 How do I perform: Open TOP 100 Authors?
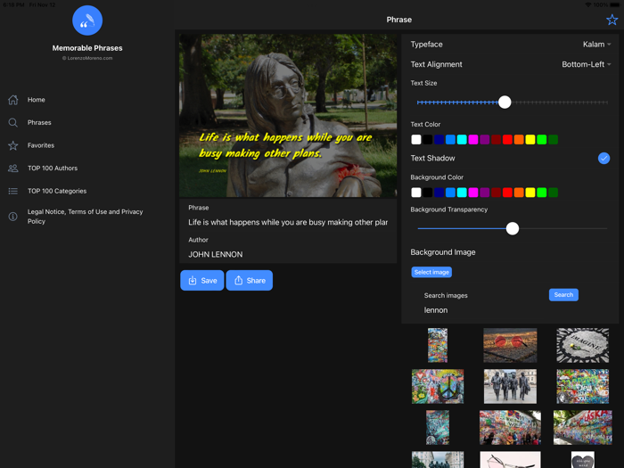coord(53,168)
